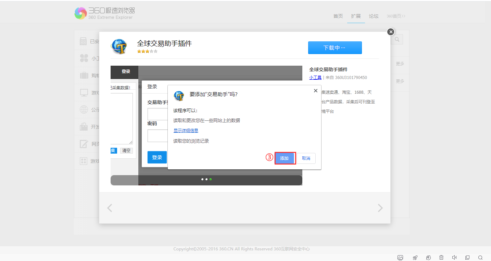Click the 小工具 category link
491x261 pixels.
(x=315, y=78)
